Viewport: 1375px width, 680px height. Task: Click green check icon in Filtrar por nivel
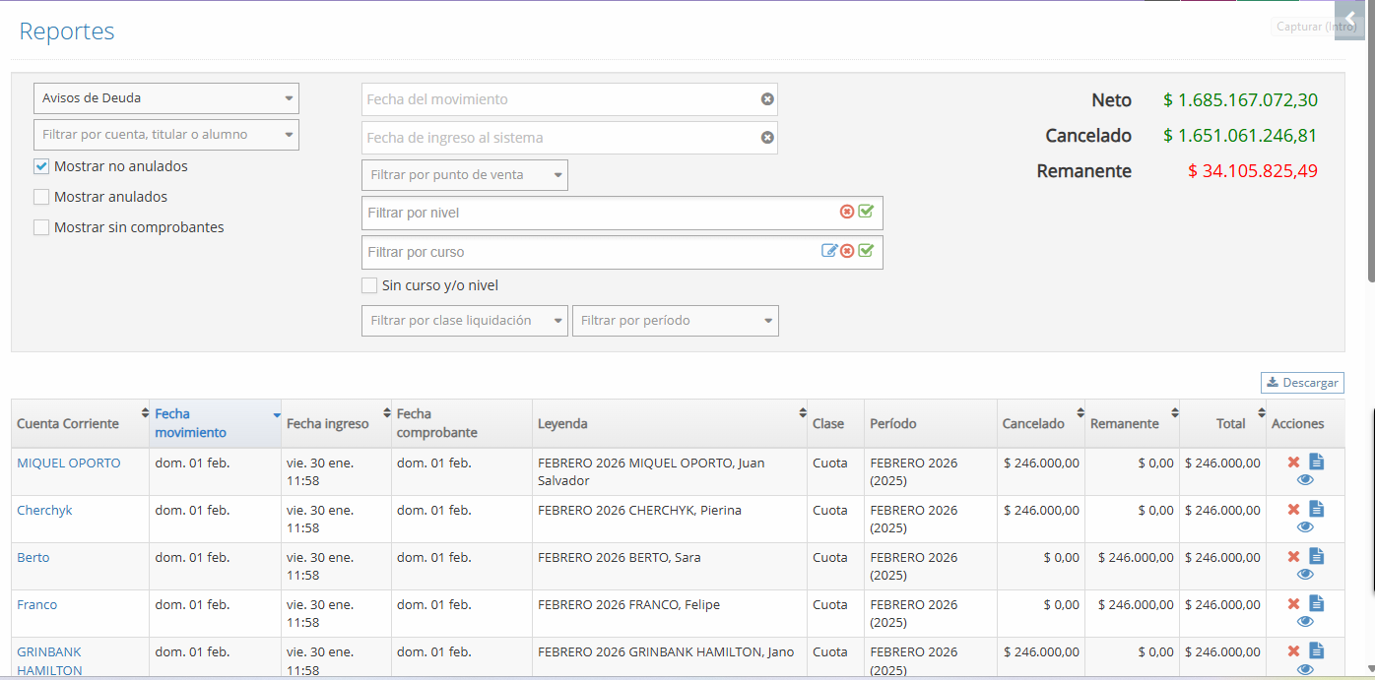[x=866, y=212]
